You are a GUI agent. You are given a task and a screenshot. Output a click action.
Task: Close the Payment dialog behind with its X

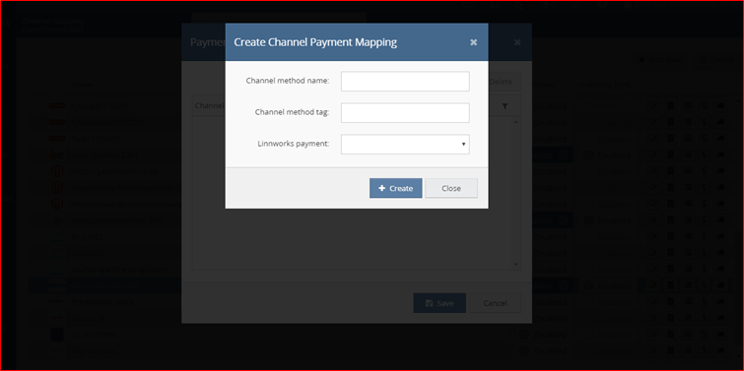click(517, 42)
